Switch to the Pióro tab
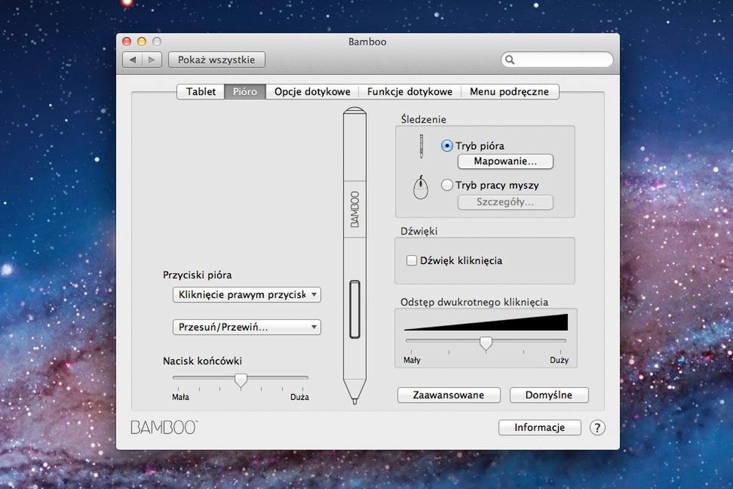Image resolution: width=733 pixels, height=489 pixels. [245, 92]
